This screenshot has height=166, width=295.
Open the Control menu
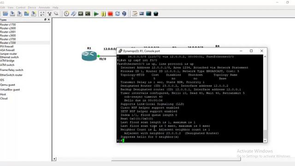(x=20, y=7)
